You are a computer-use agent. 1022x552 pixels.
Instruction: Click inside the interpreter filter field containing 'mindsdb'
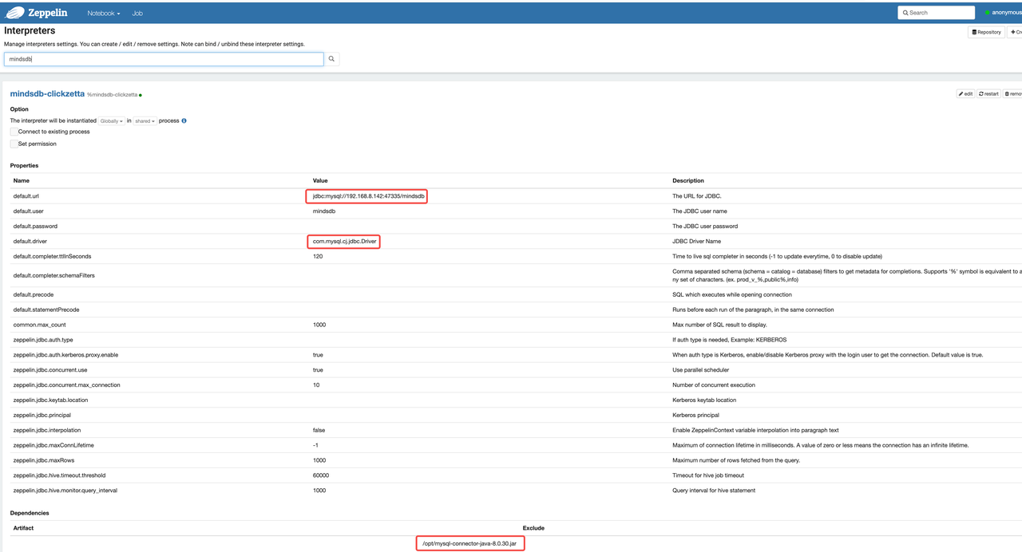tap(164, 59)
